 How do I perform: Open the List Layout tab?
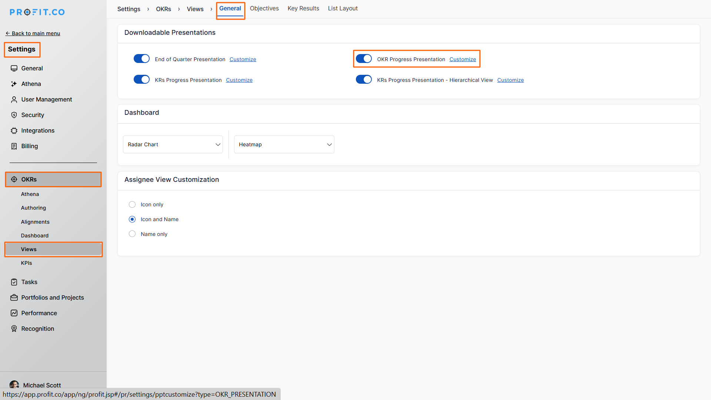(343, 9)
